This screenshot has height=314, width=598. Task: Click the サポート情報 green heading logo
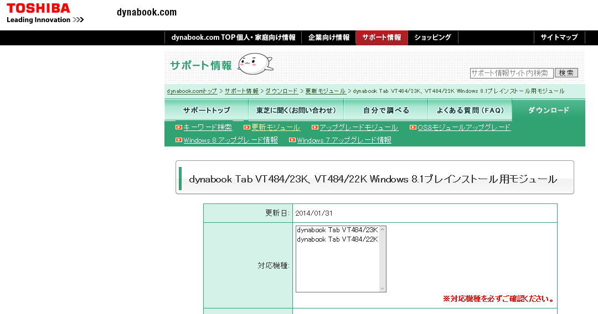click(x=200, y=65)
